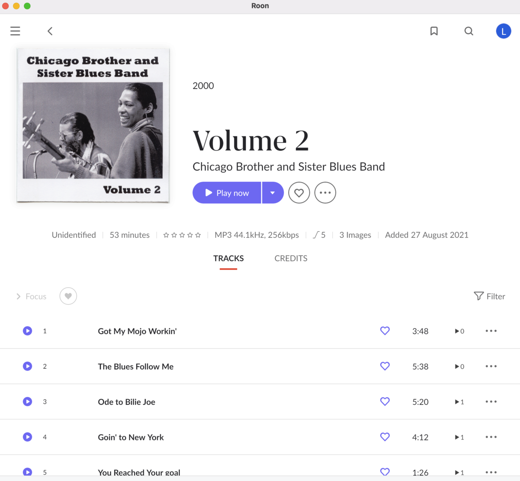Image resolution: width=520 pixels, height=481 pixels.
Task: Click the Volume 2 album title
Action: [251, 141]
